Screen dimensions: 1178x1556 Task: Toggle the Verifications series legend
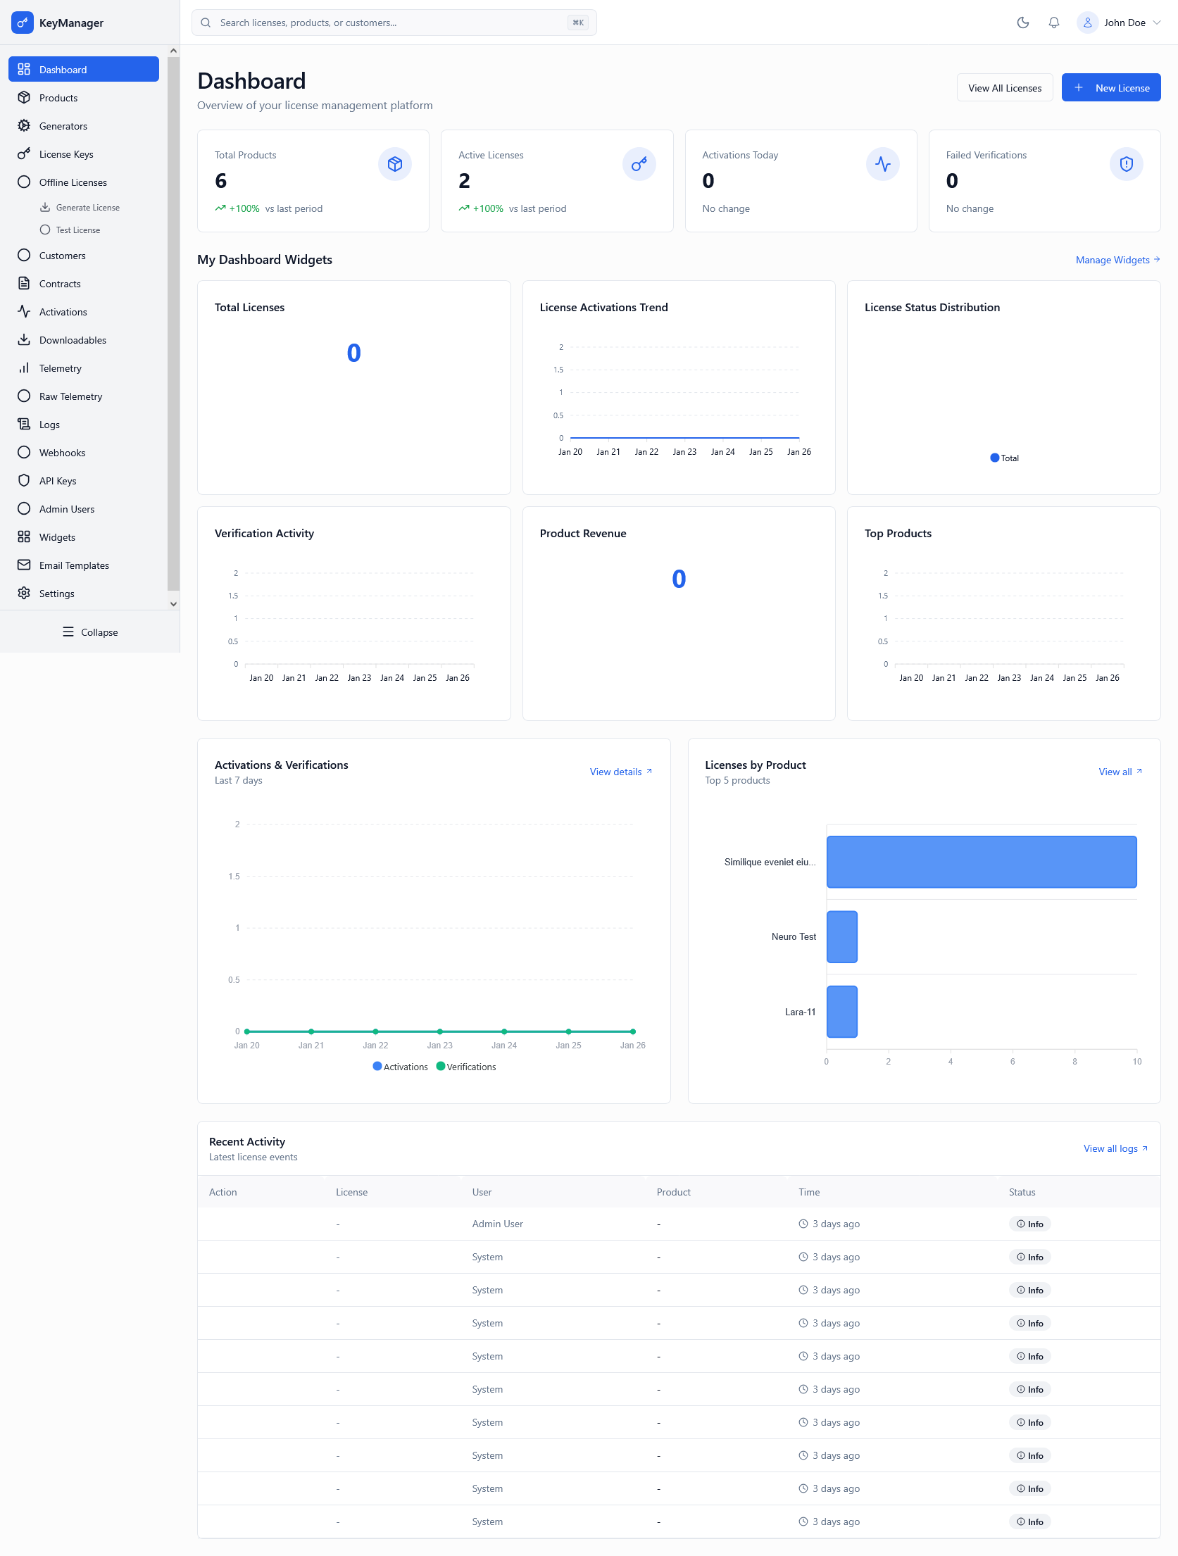(466, 1066)
